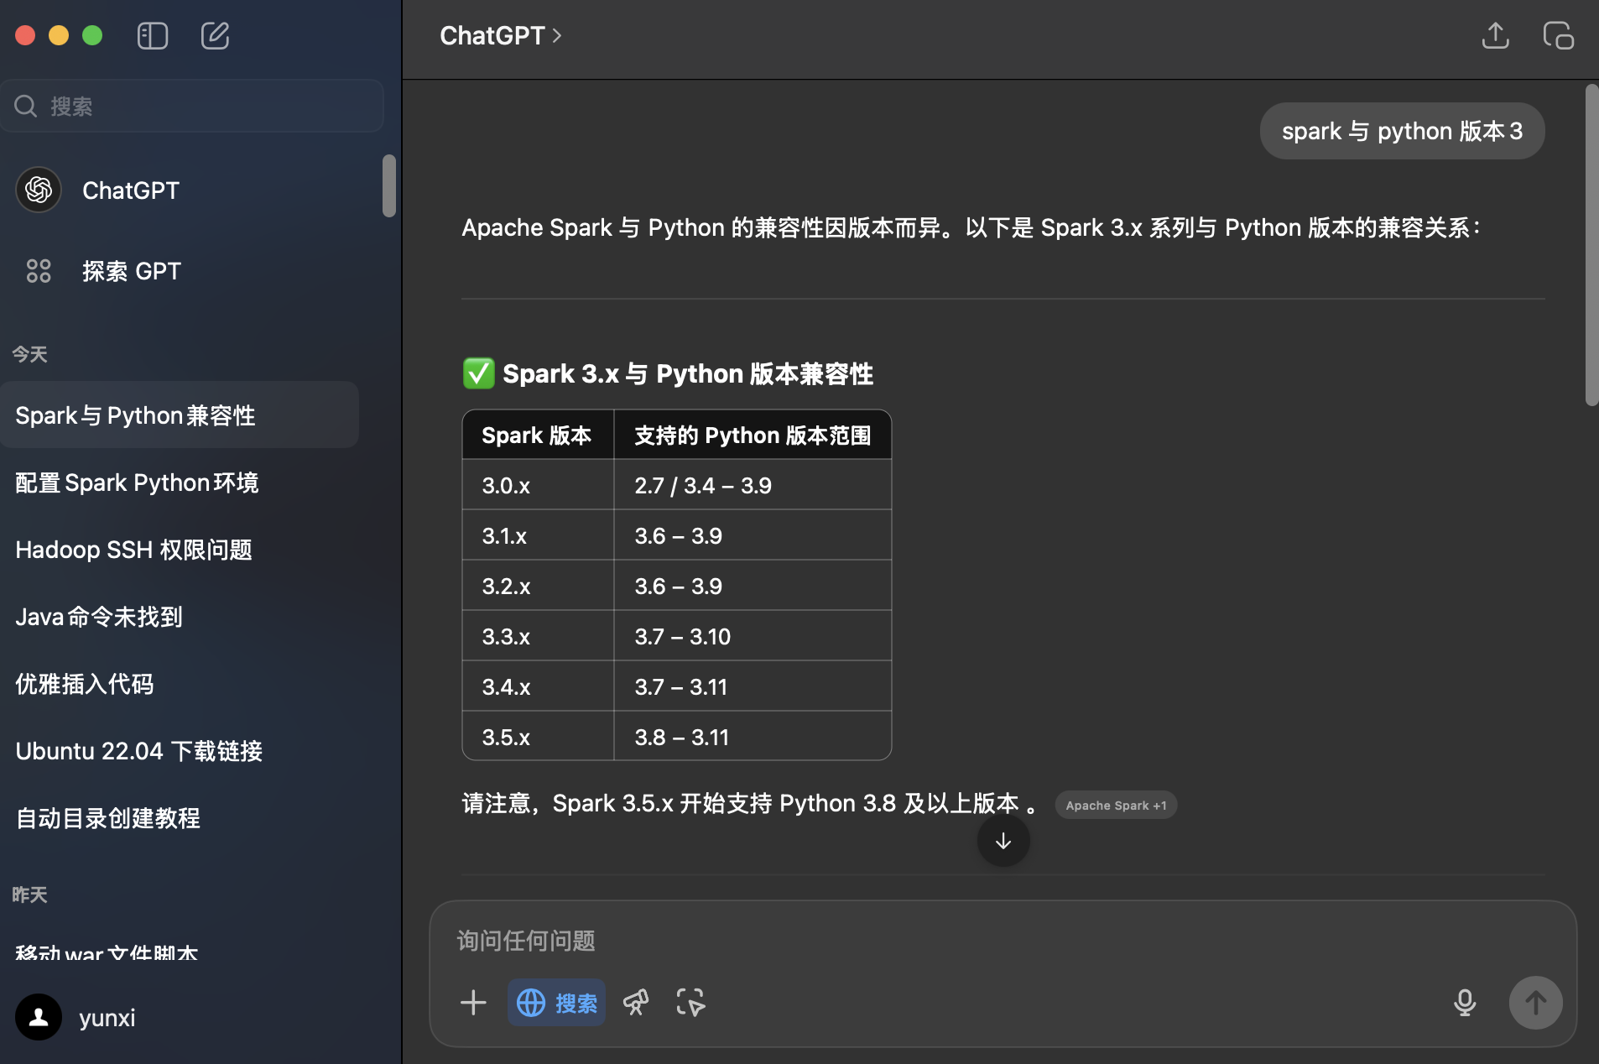Screen dimensions: 1599x1064
Task: Click the yellow minimize window button
Action: point(59,35)
